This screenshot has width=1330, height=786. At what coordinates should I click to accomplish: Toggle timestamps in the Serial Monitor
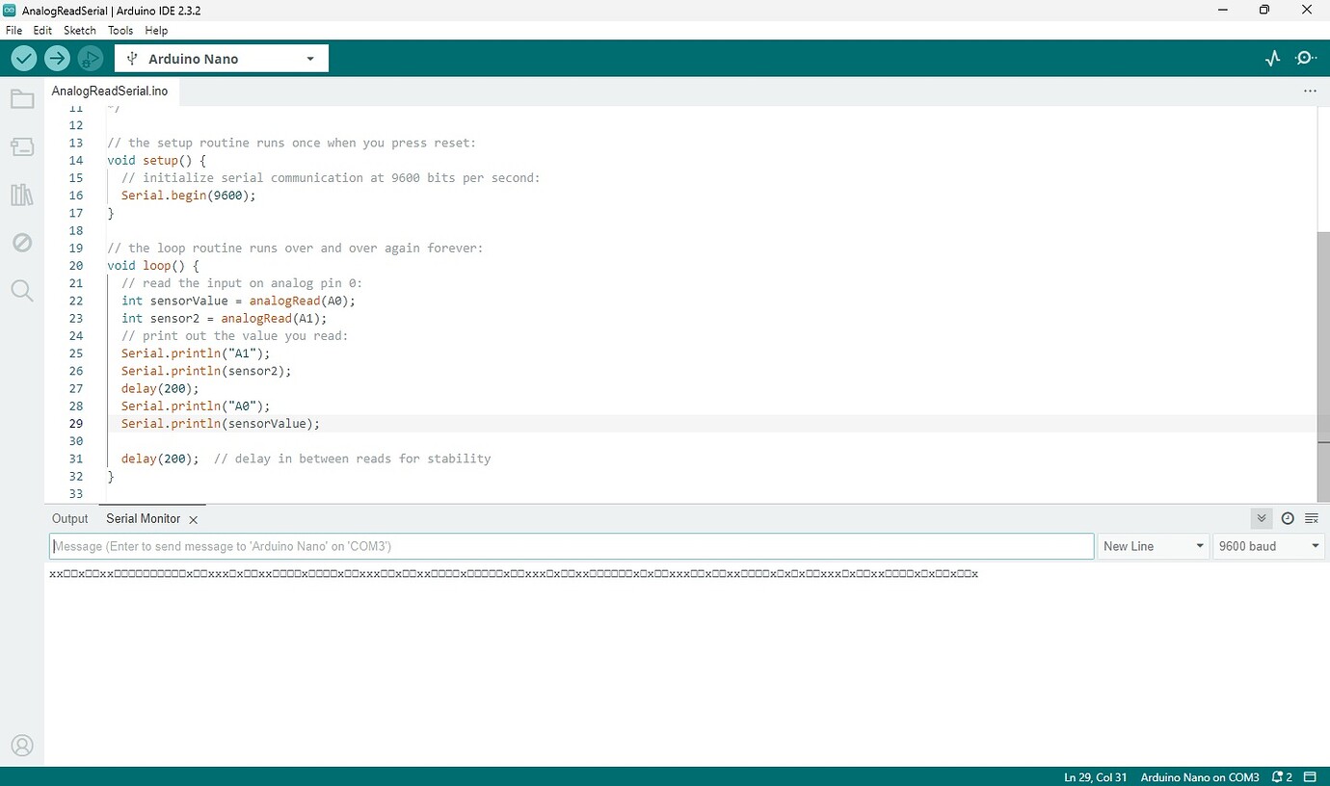click(1288, 518)
